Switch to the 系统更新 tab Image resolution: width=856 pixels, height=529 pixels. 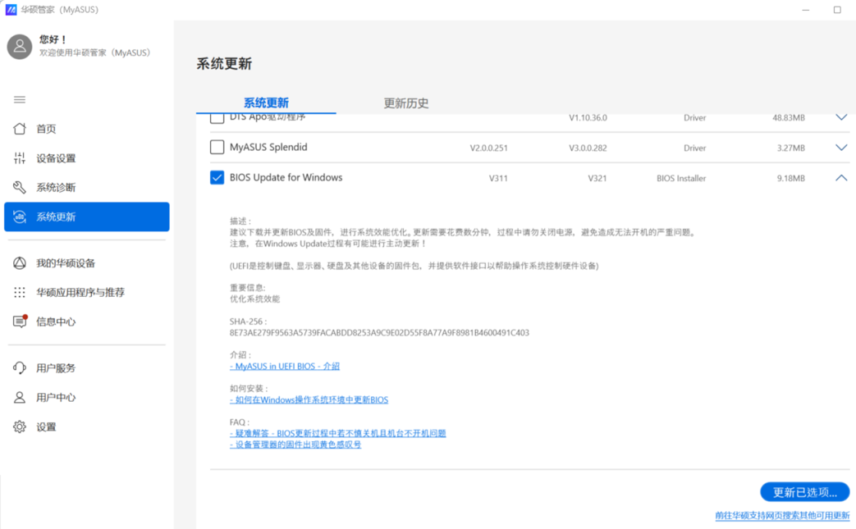[x=266, y=103]
